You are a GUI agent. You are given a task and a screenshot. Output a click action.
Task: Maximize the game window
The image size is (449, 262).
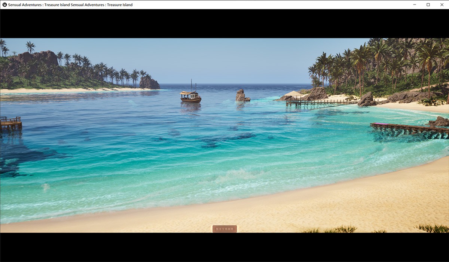click(x=428, y=4)
